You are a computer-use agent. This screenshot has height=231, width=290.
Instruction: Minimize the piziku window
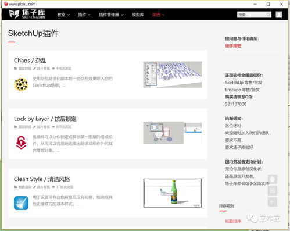(x=255, y=4)
